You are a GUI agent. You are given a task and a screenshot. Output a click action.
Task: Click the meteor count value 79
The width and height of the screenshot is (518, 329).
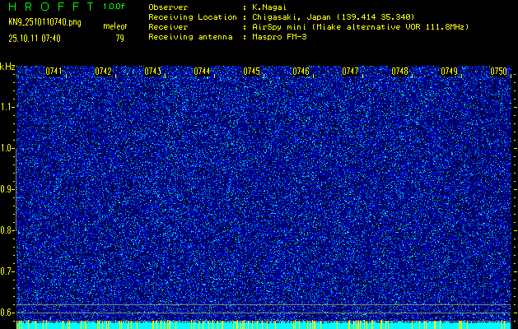tap(120, 38)
